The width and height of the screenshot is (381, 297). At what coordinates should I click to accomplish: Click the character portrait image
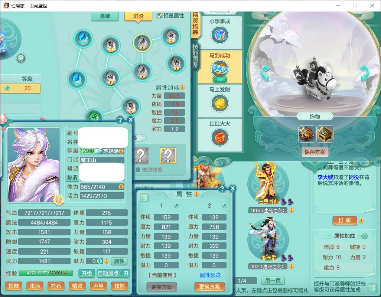click(x=34, y=164)
